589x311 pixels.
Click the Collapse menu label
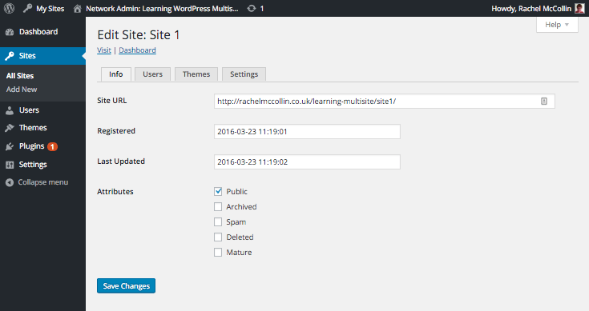43,182
